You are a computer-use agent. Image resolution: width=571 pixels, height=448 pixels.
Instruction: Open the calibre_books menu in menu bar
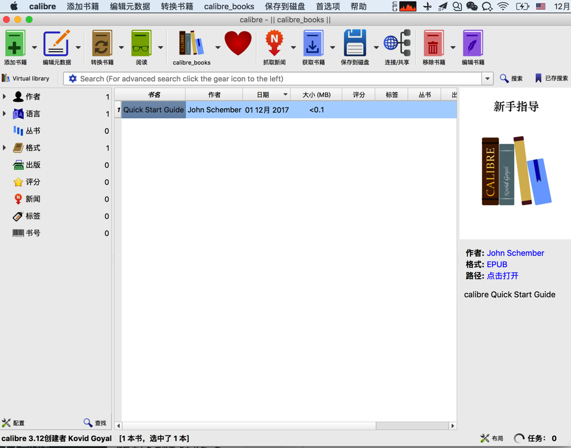[229, 6]
